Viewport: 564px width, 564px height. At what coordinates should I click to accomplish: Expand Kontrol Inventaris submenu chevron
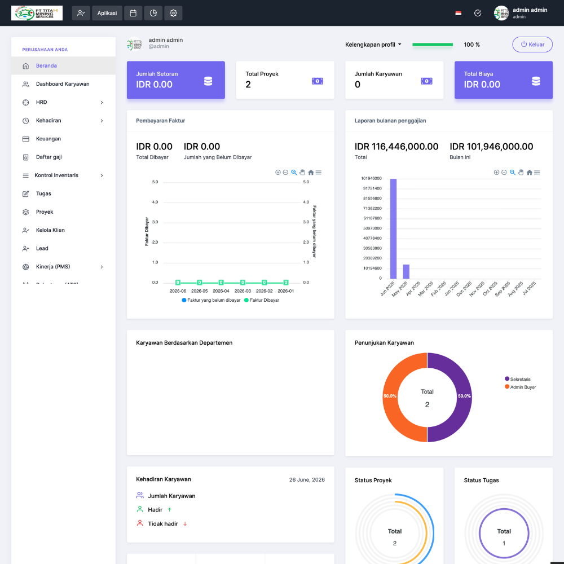(102, 175)
